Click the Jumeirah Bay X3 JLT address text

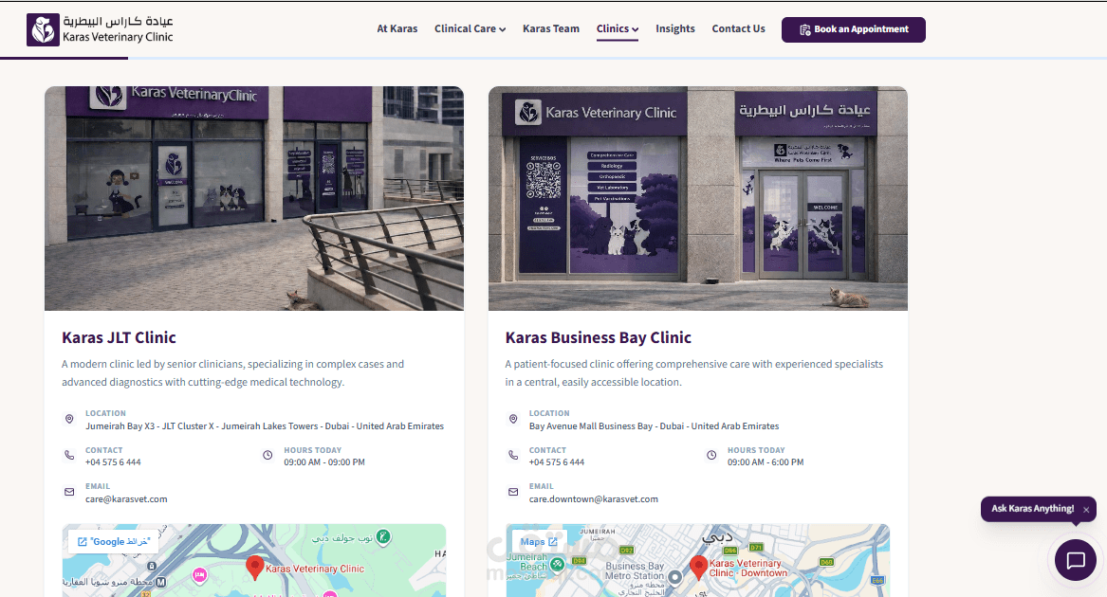[265, 426]
